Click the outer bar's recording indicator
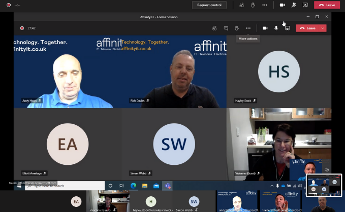This screenshot has width=345, height=212. (9, 5)
